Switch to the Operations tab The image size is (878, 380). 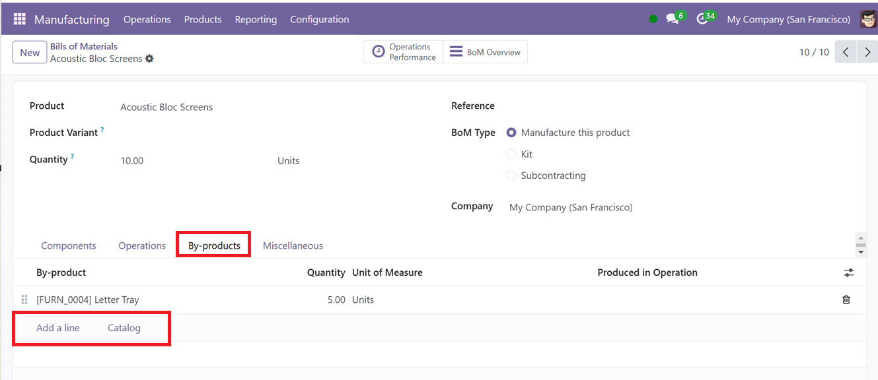pos(142,245)
